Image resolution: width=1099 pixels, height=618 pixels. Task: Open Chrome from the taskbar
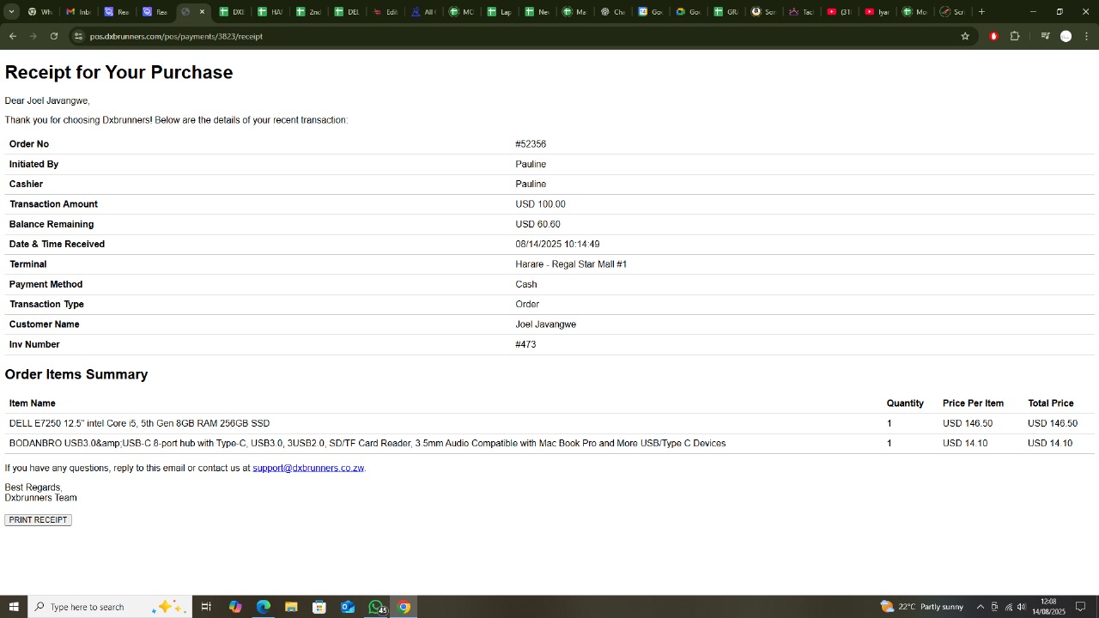pyautogui.click(x=404, y=607)
